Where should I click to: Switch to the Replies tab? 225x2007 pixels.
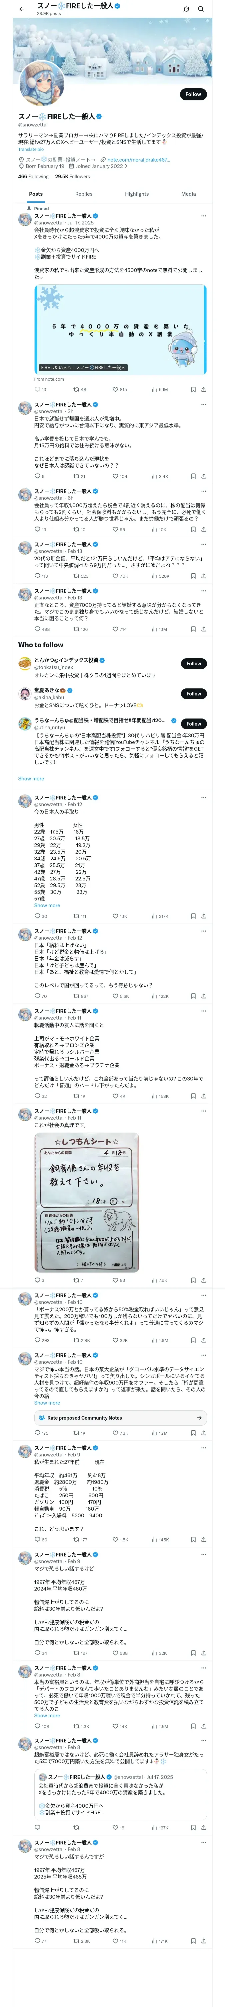click(84, 194)
